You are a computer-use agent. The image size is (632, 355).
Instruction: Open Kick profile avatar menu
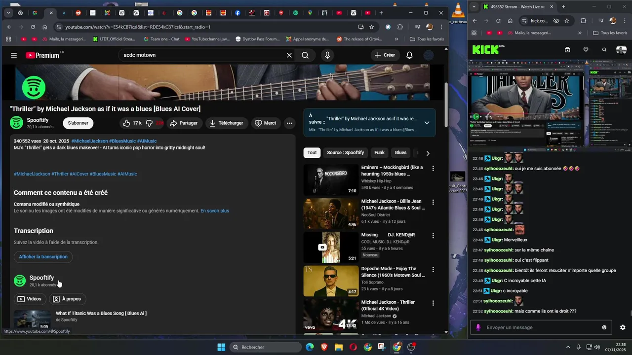621,50
